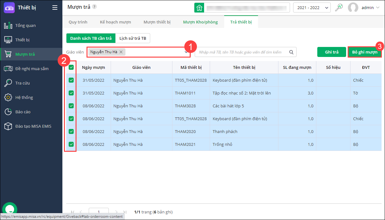Uncheck the TT05_THAM2028 row dated 08/06/2022

pyautogui.click(x=71, y=119)
